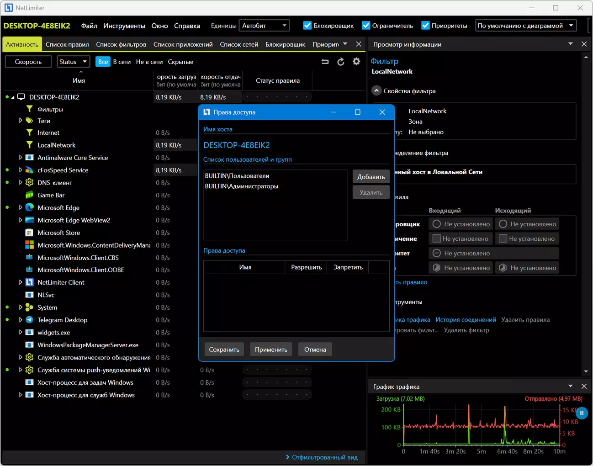Close the Activity tab panel
This screenshot has height=466, width=593.
(359, 44)
